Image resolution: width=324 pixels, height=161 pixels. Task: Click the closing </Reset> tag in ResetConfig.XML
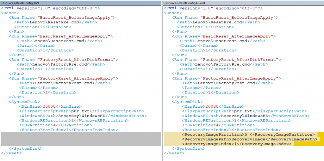(11, 153)
